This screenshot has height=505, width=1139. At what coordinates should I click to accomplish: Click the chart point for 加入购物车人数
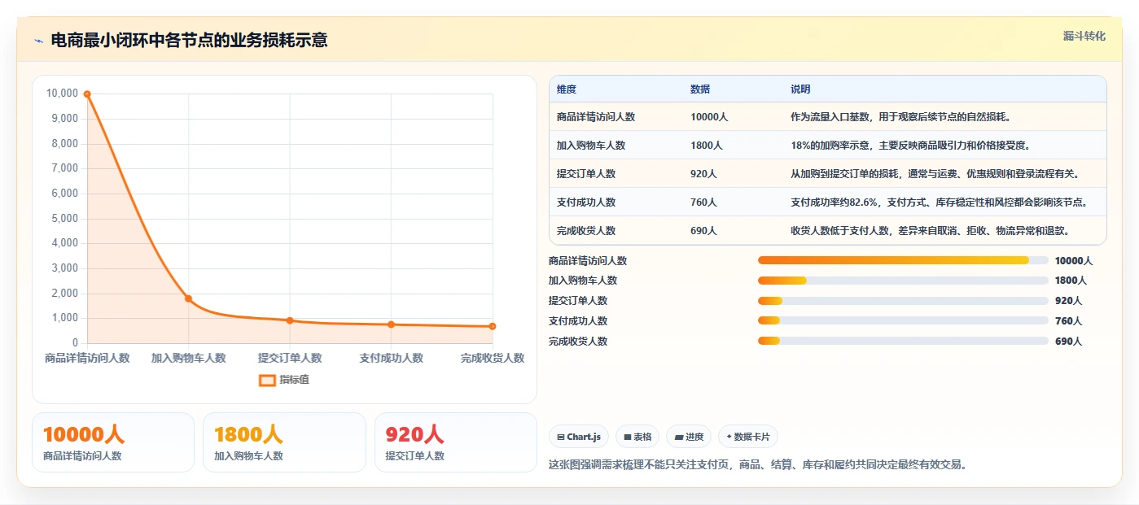click(x=188, y=298)
